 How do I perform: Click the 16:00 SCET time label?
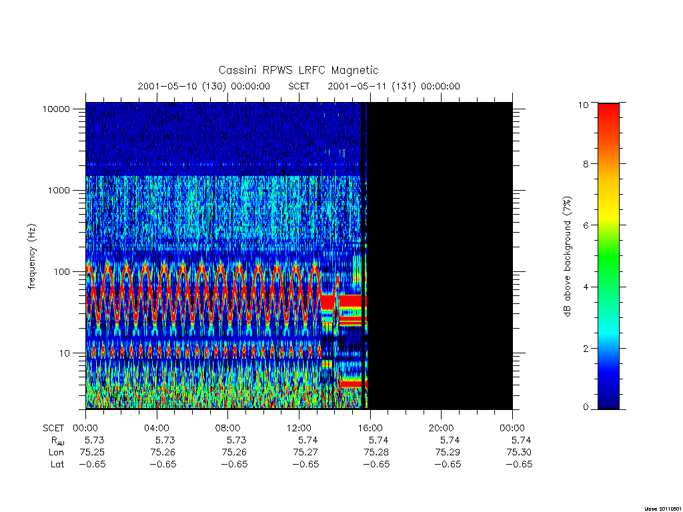click(x=370, y=428)
